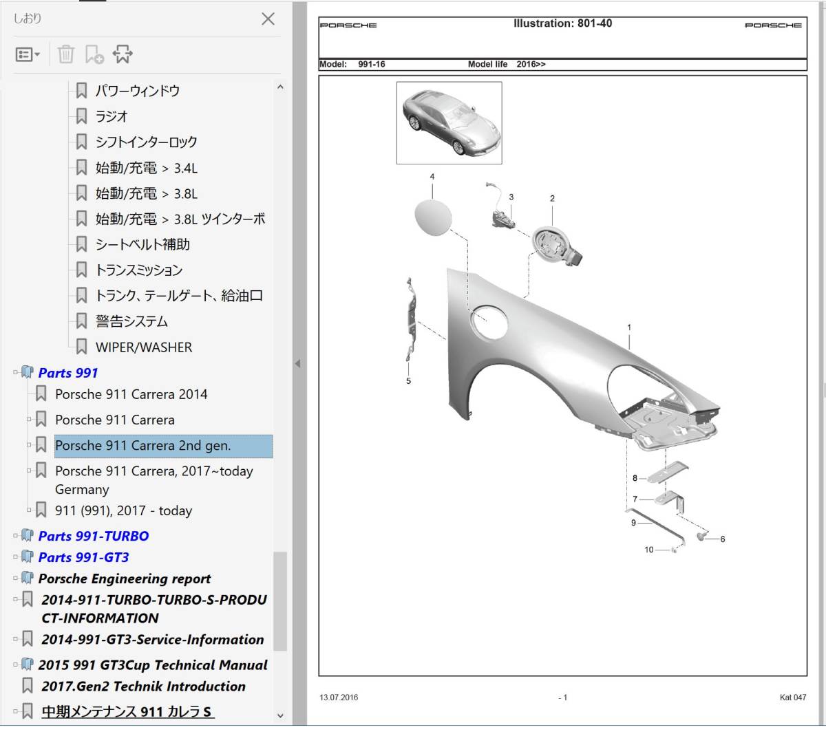Open トランク、テールゲート、給油口 bookmark
Image resolution: width=826 pixels, height=734 pixels.
tap(179, 296)
